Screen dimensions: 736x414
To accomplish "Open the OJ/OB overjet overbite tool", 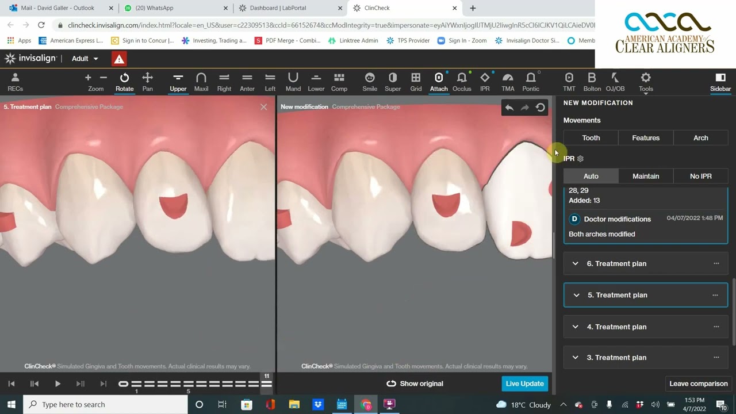I will coord(615,82).
